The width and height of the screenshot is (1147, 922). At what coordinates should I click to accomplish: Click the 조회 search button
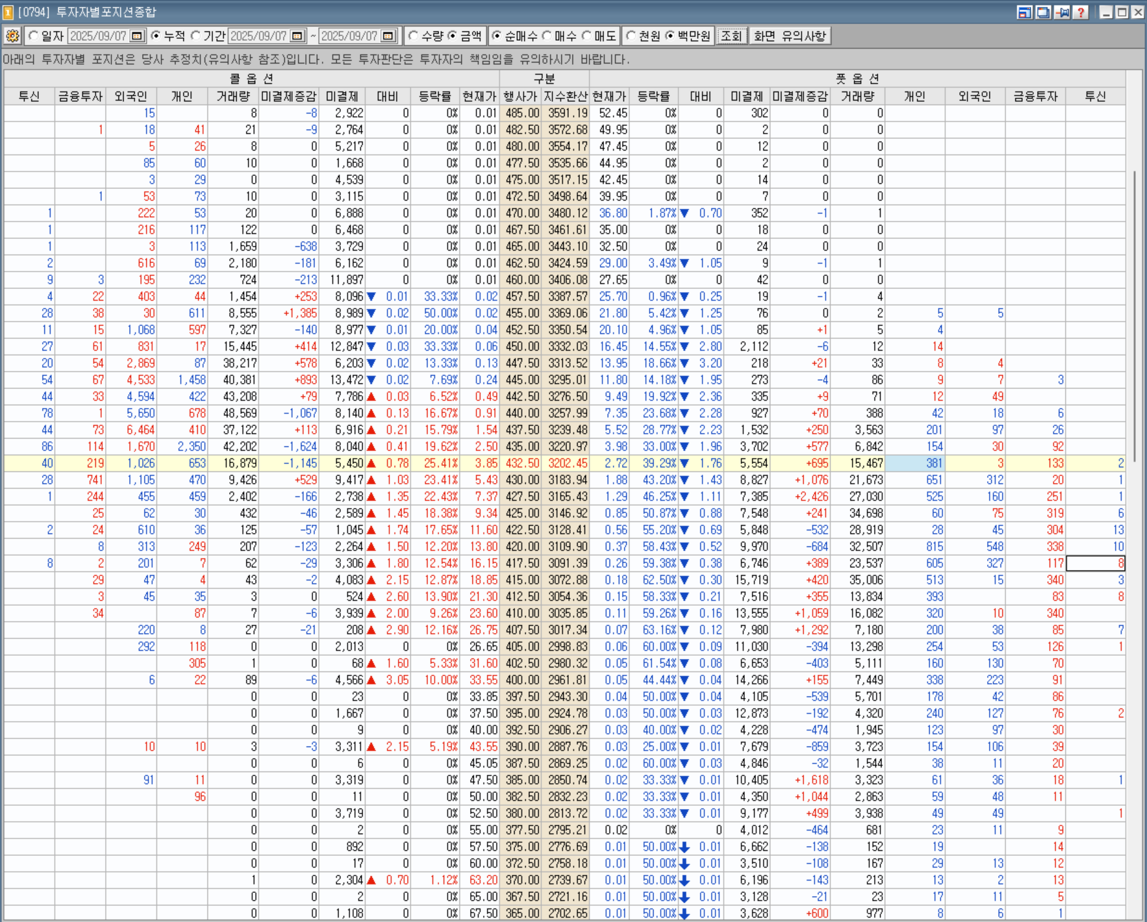(x=731, y=36)
